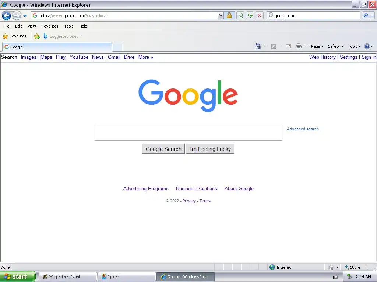Click the Sign in link
This screenshot has width=377, height=282.
pos(369,57)
